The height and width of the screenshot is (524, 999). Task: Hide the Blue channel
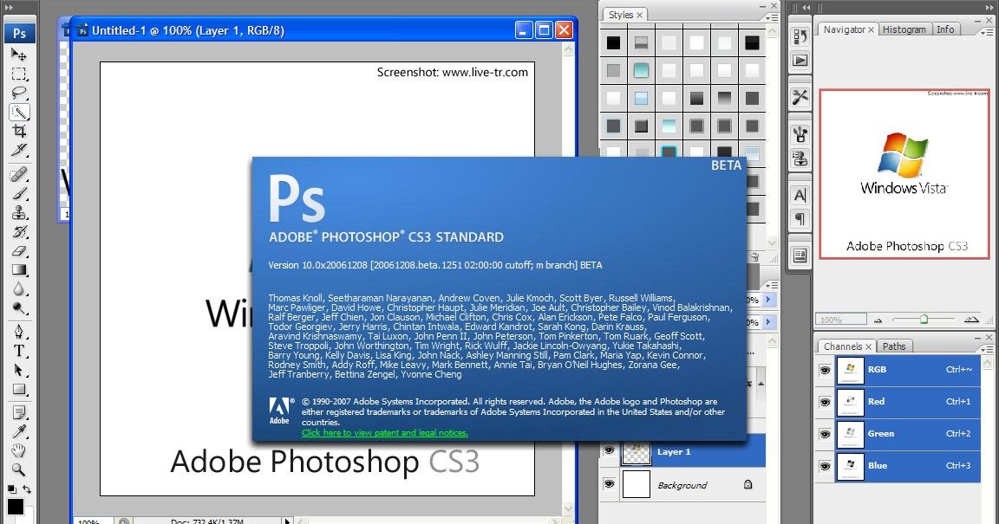pos(825,466)
